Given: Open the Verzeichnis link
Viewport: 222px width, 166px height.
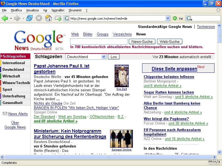Looking at the screenshot, I should [x=122, y=34].
